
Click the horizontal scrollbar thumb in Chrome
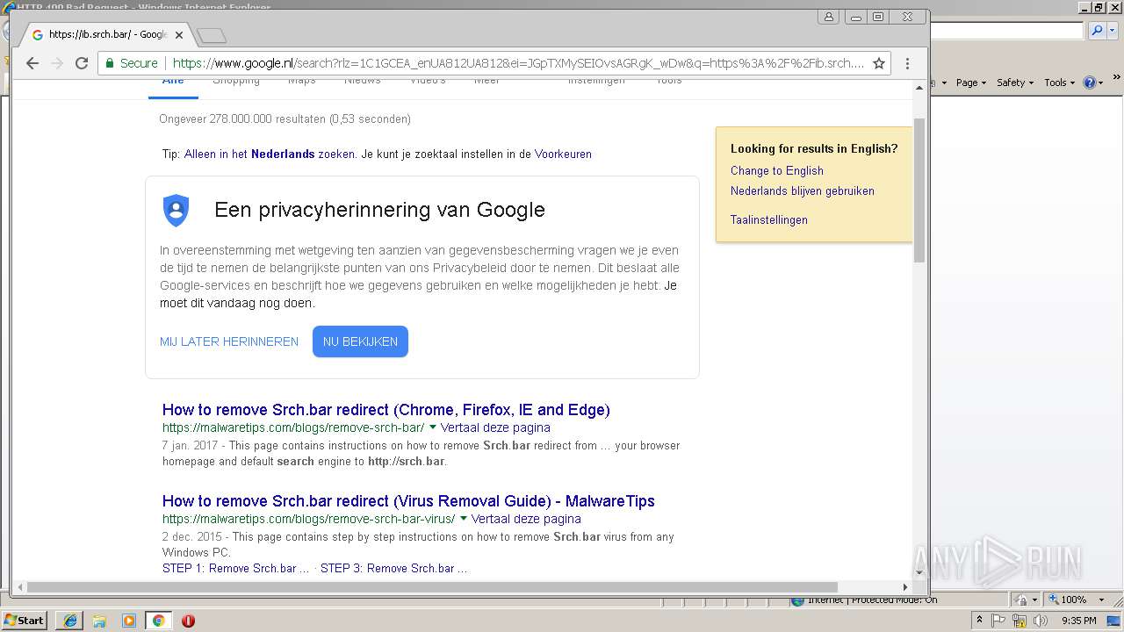pos(432,586)
